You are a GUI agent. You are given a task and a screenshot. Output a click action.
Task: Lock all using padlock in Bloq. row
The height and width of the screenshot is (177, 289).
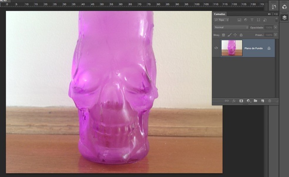tap(241, 35)
